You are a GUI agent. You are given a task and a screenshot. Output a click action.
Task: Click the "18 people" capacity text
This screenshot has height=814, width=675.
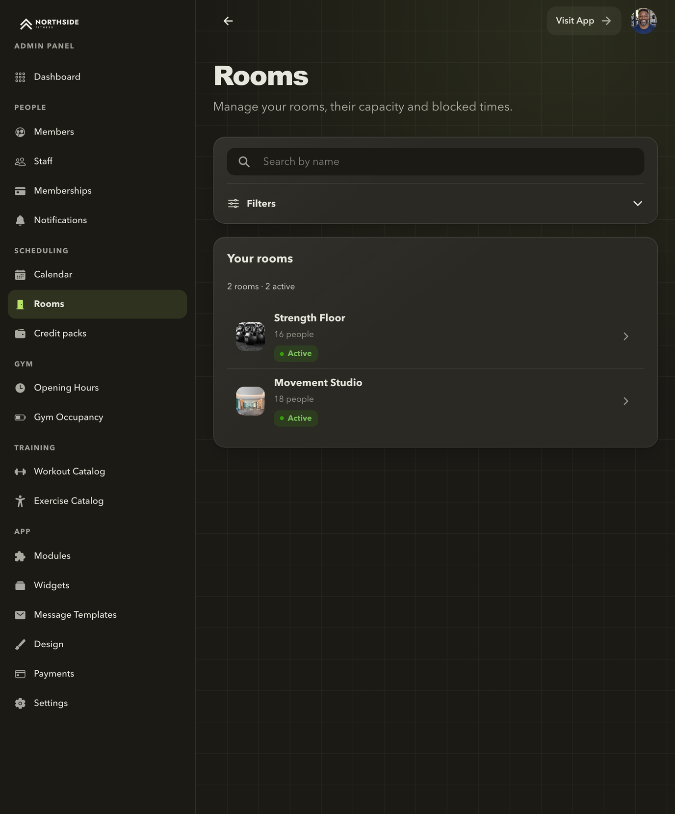294,399
